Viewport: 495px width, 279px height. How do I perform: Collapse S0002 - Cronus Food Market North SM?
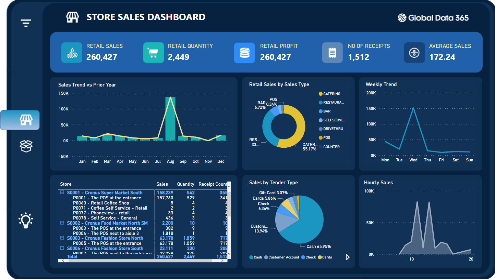(x=62, y=223)
